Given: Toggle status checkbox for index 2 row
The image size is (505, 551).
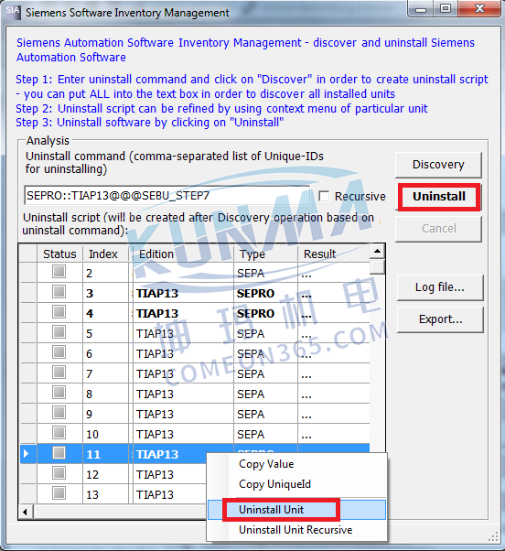Looking at the screenshot, I should [x=59, y=272].
